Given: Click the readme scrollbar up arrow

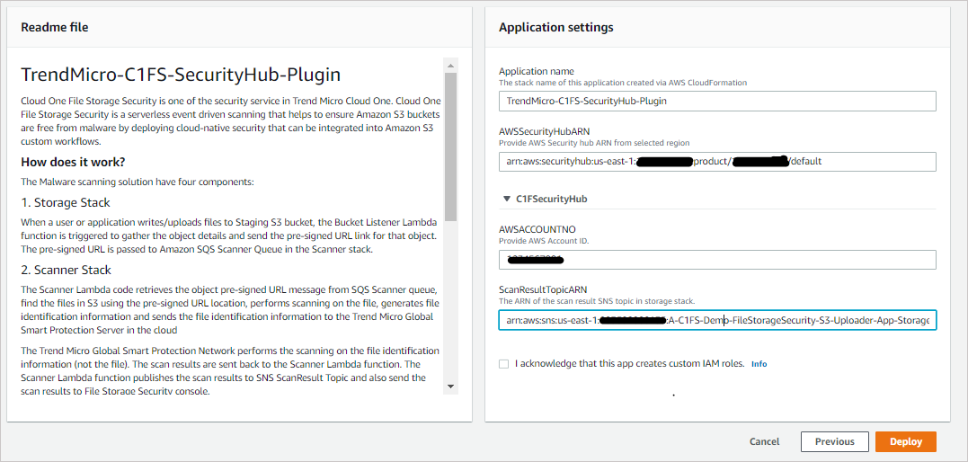Looking at the screenshot, I should (450, 64).
